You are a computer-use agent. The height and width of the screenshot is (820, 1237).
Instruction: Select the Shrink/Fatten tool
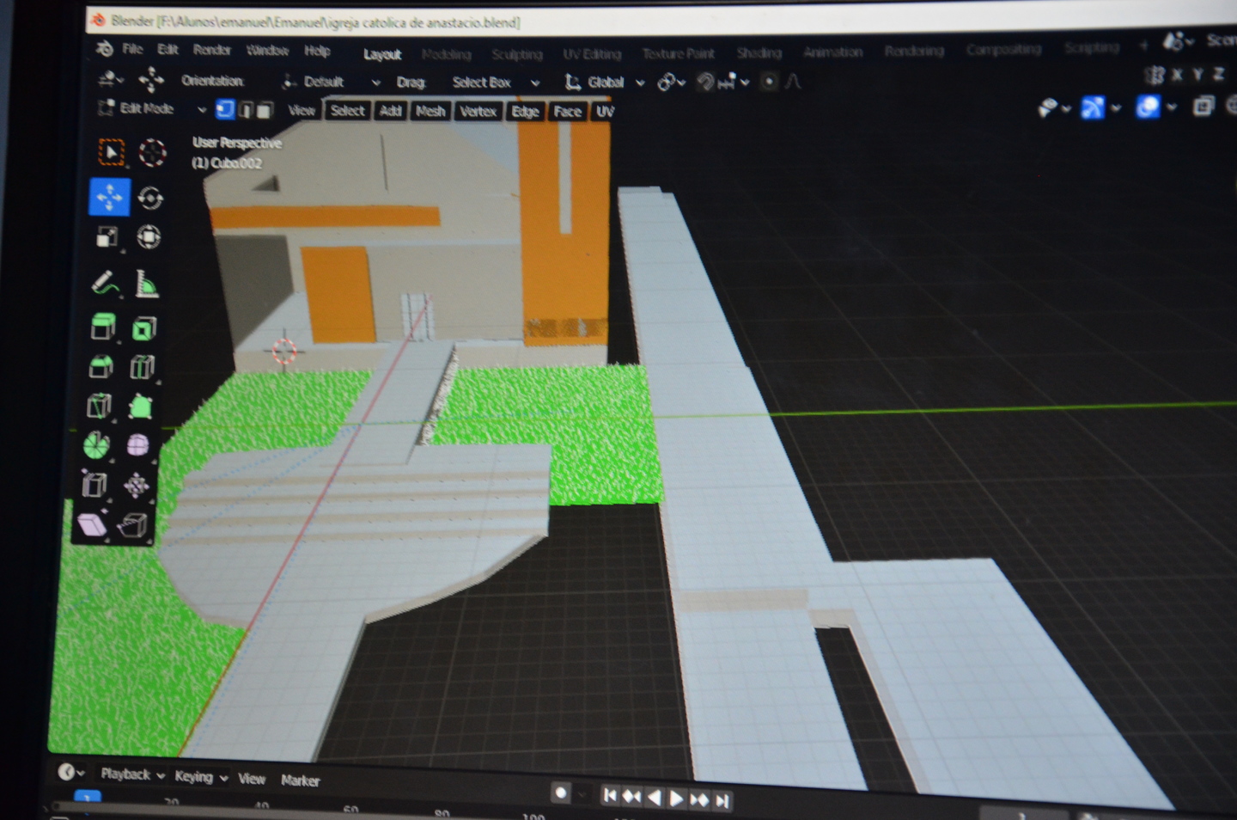point(136,486)
